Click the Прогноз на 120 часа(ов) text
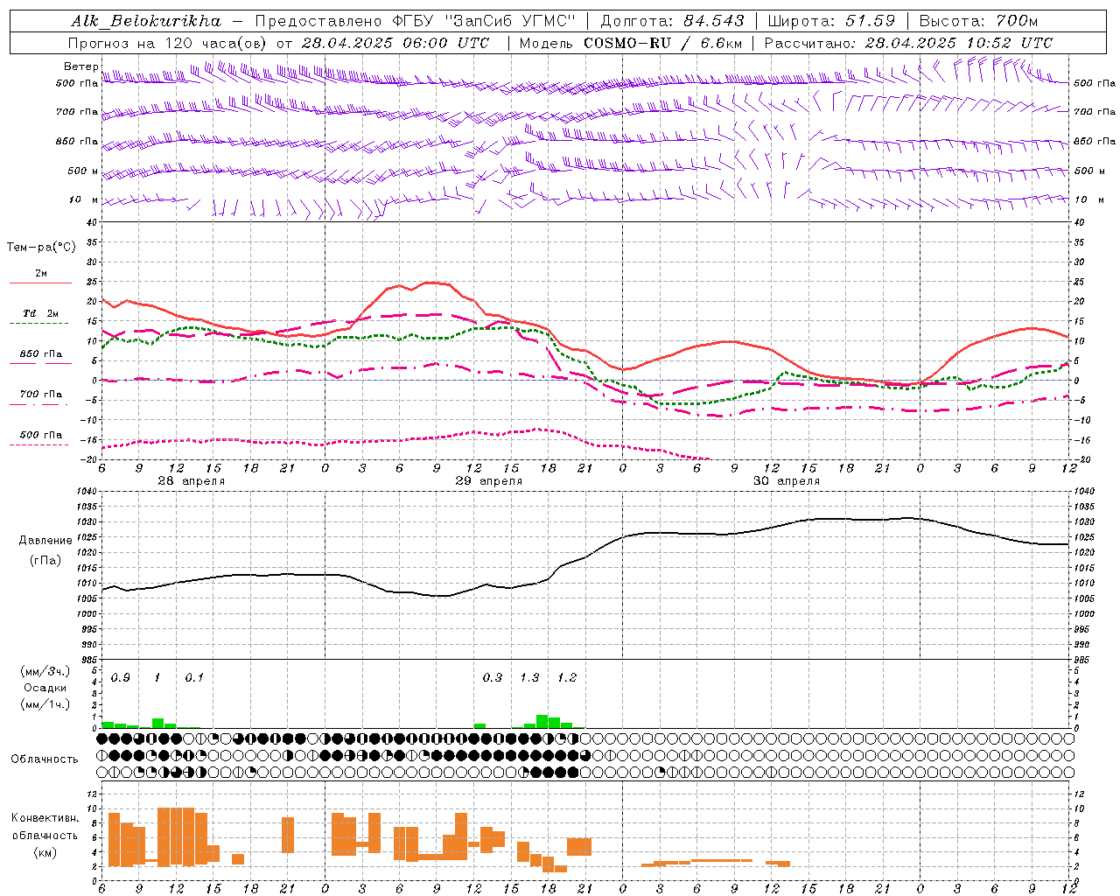Image resolution: width=1120 pixels, height=896 pixels. point(169,43)
